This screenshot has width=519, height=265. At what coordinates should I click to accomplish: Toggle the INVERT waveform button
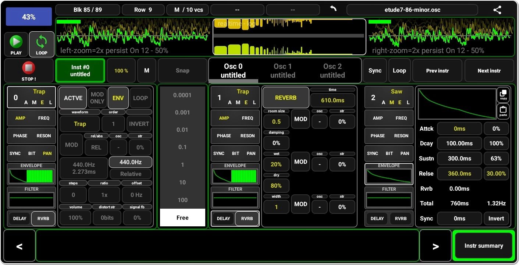point(139,124)
